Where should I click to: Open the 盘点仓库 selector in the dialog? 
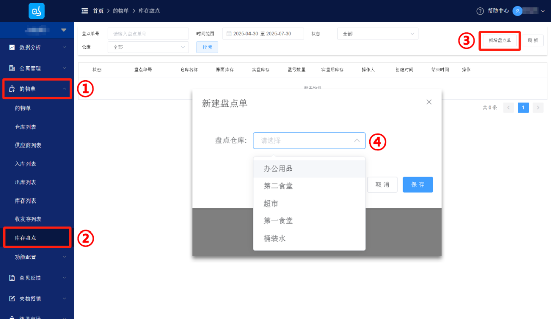tap(309, 140)
